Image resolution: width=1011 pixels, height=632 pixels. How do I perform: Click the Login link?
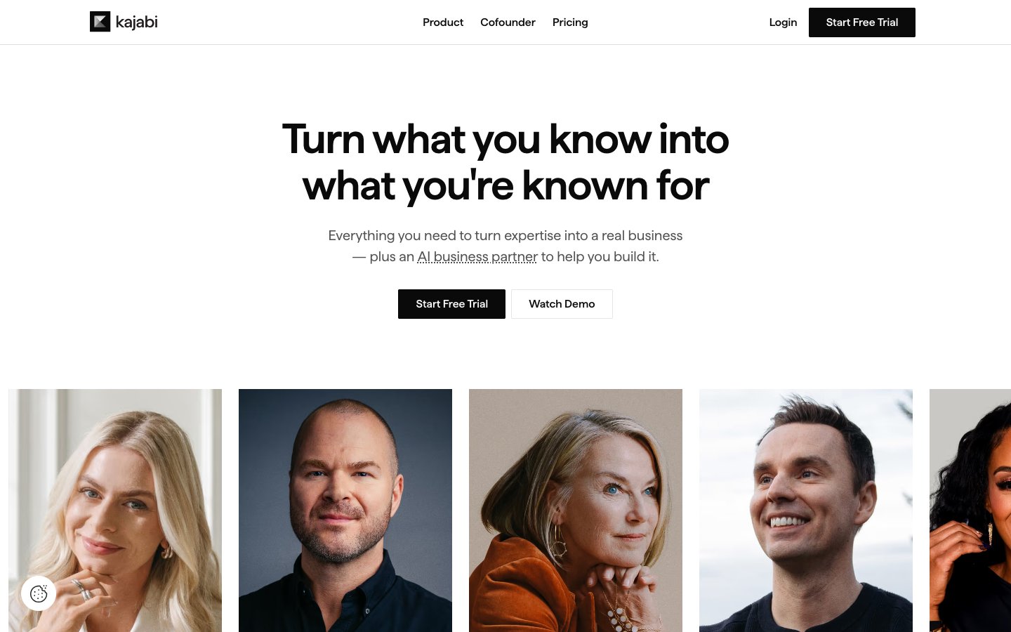point(783,22)
